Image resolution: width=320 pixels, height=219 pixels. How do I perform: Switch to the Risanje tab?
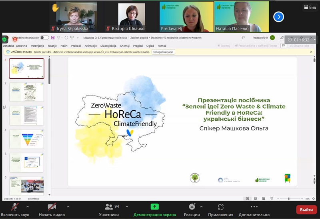(x=52, y=46)
